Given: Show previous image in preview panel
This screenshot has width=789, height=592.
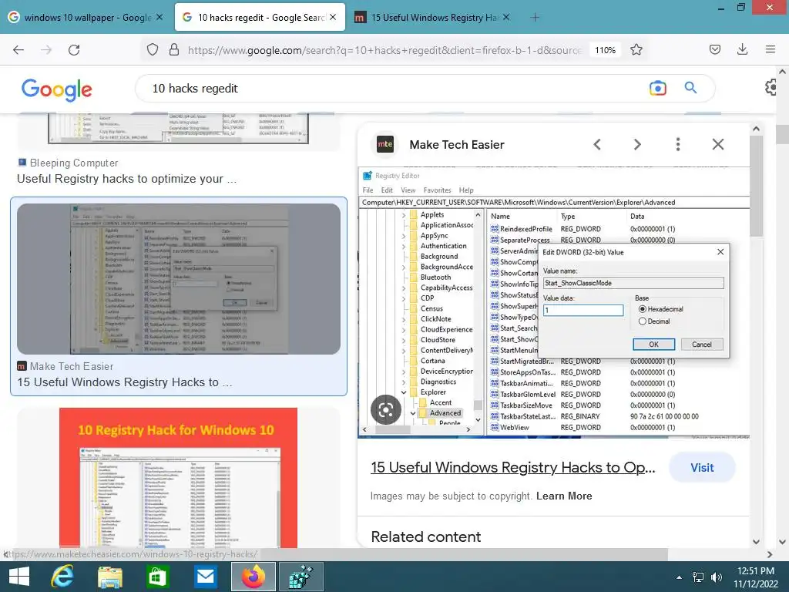Looking at the screenshot, I should click(597, 144).
